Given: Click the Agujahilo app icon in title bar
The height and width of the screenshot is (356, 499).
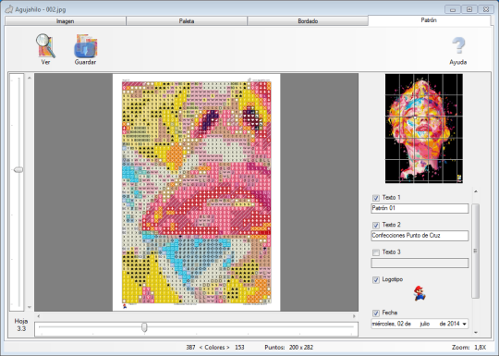Looking at the screenshot, I should pos(8,9).
